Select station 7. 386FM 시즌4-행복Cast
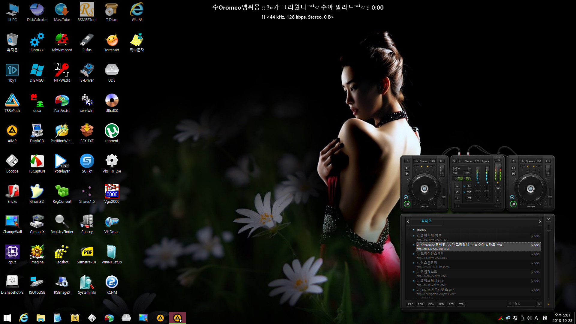This screenshot has width=576, height=324. (x=478, y=292)
